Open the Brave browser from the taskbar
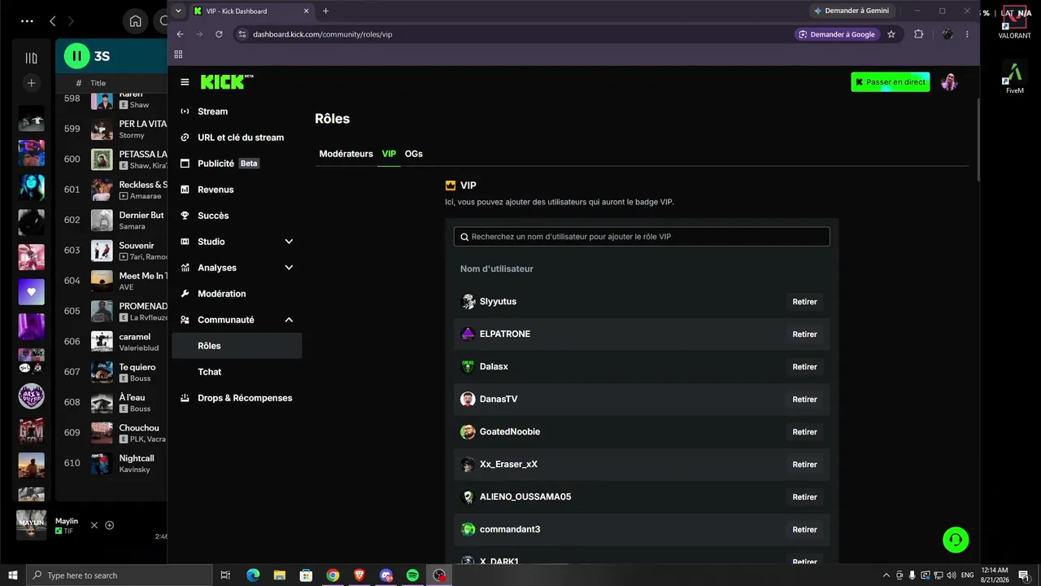The width and height of the screenshot is (1041, 586). coord(359,575)
